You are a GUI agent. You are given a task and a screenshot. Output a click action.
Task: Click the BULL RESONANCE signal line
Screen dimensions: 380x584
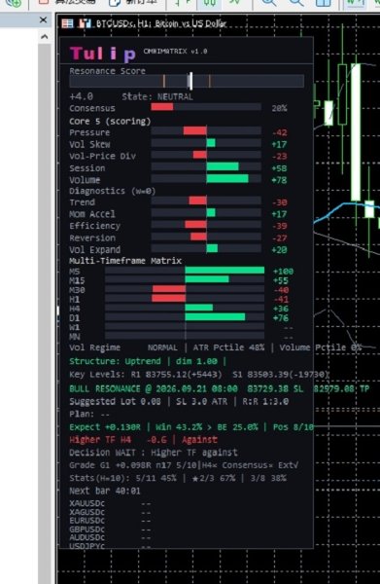tap(219, 388)
